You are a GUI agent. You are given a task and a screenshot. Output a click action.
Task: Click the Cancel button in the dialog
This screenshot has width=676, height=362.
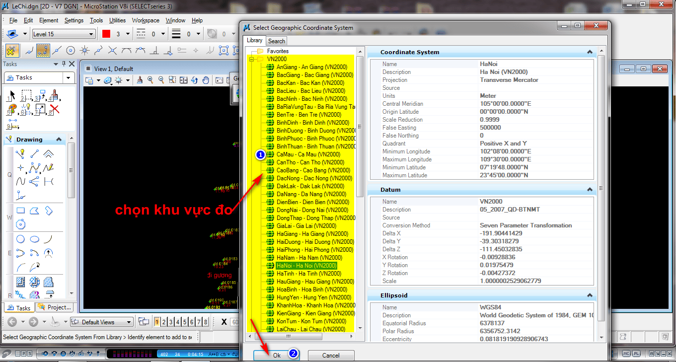coord(331,356)
